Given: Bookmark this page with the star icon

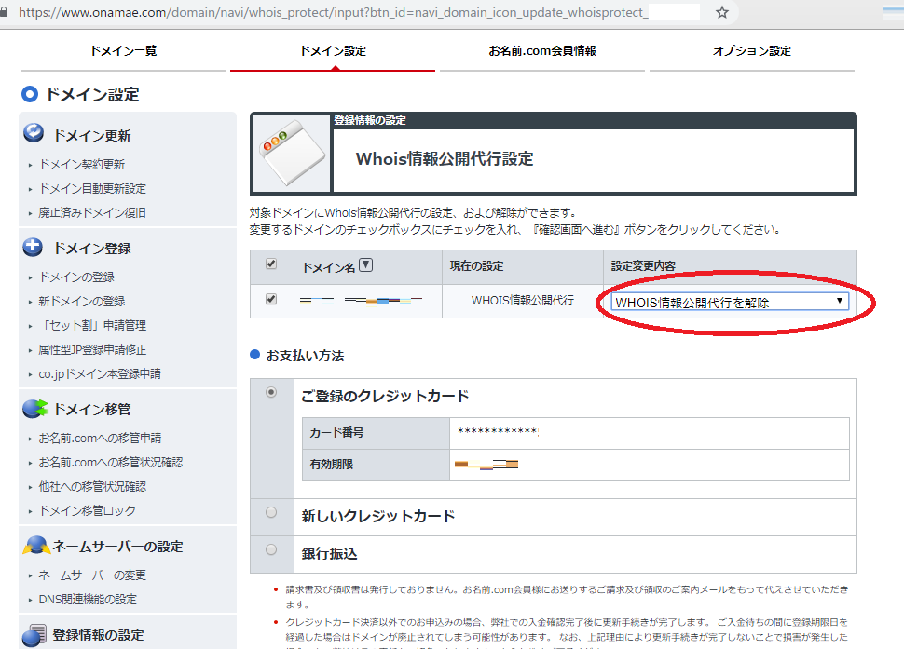Looking at the screenshot, I should [722, 13].
